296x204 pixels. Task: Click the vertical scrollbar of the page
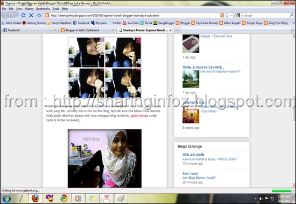tap(293, 111)
